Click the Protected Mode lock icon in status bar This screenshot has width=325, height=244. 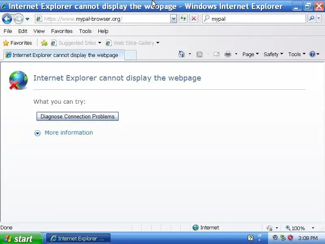point(269,228)
